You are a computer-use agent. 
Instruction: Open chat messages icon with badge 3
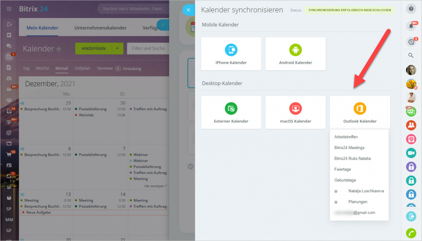[411, 42]
